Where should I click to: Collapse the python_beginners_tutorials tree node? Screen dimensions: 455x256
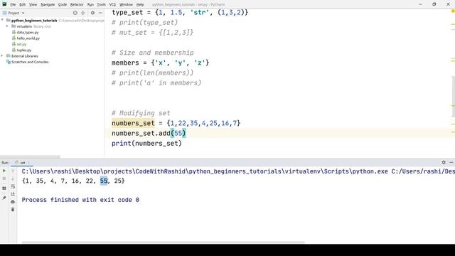click(2, 21)
